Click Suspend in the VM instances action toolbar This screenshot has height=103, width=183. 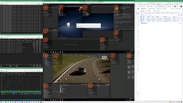tap(158, 13)
